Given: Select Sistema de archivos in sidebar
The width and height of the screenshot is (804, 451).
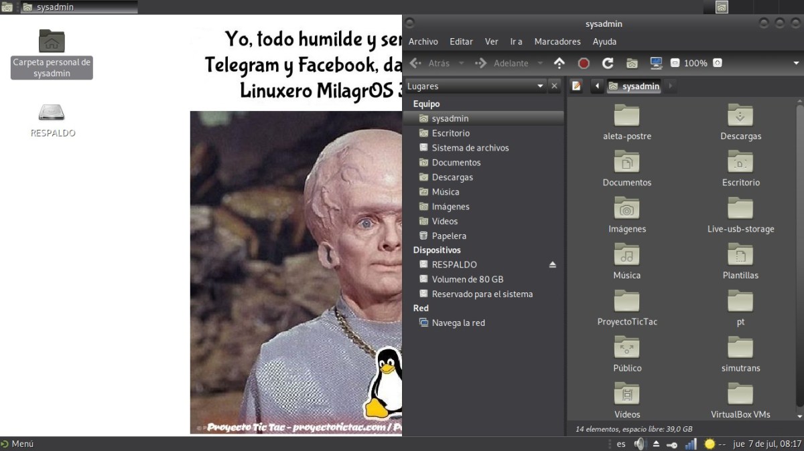Looking at the screenshot, I should tap(470, 148).
